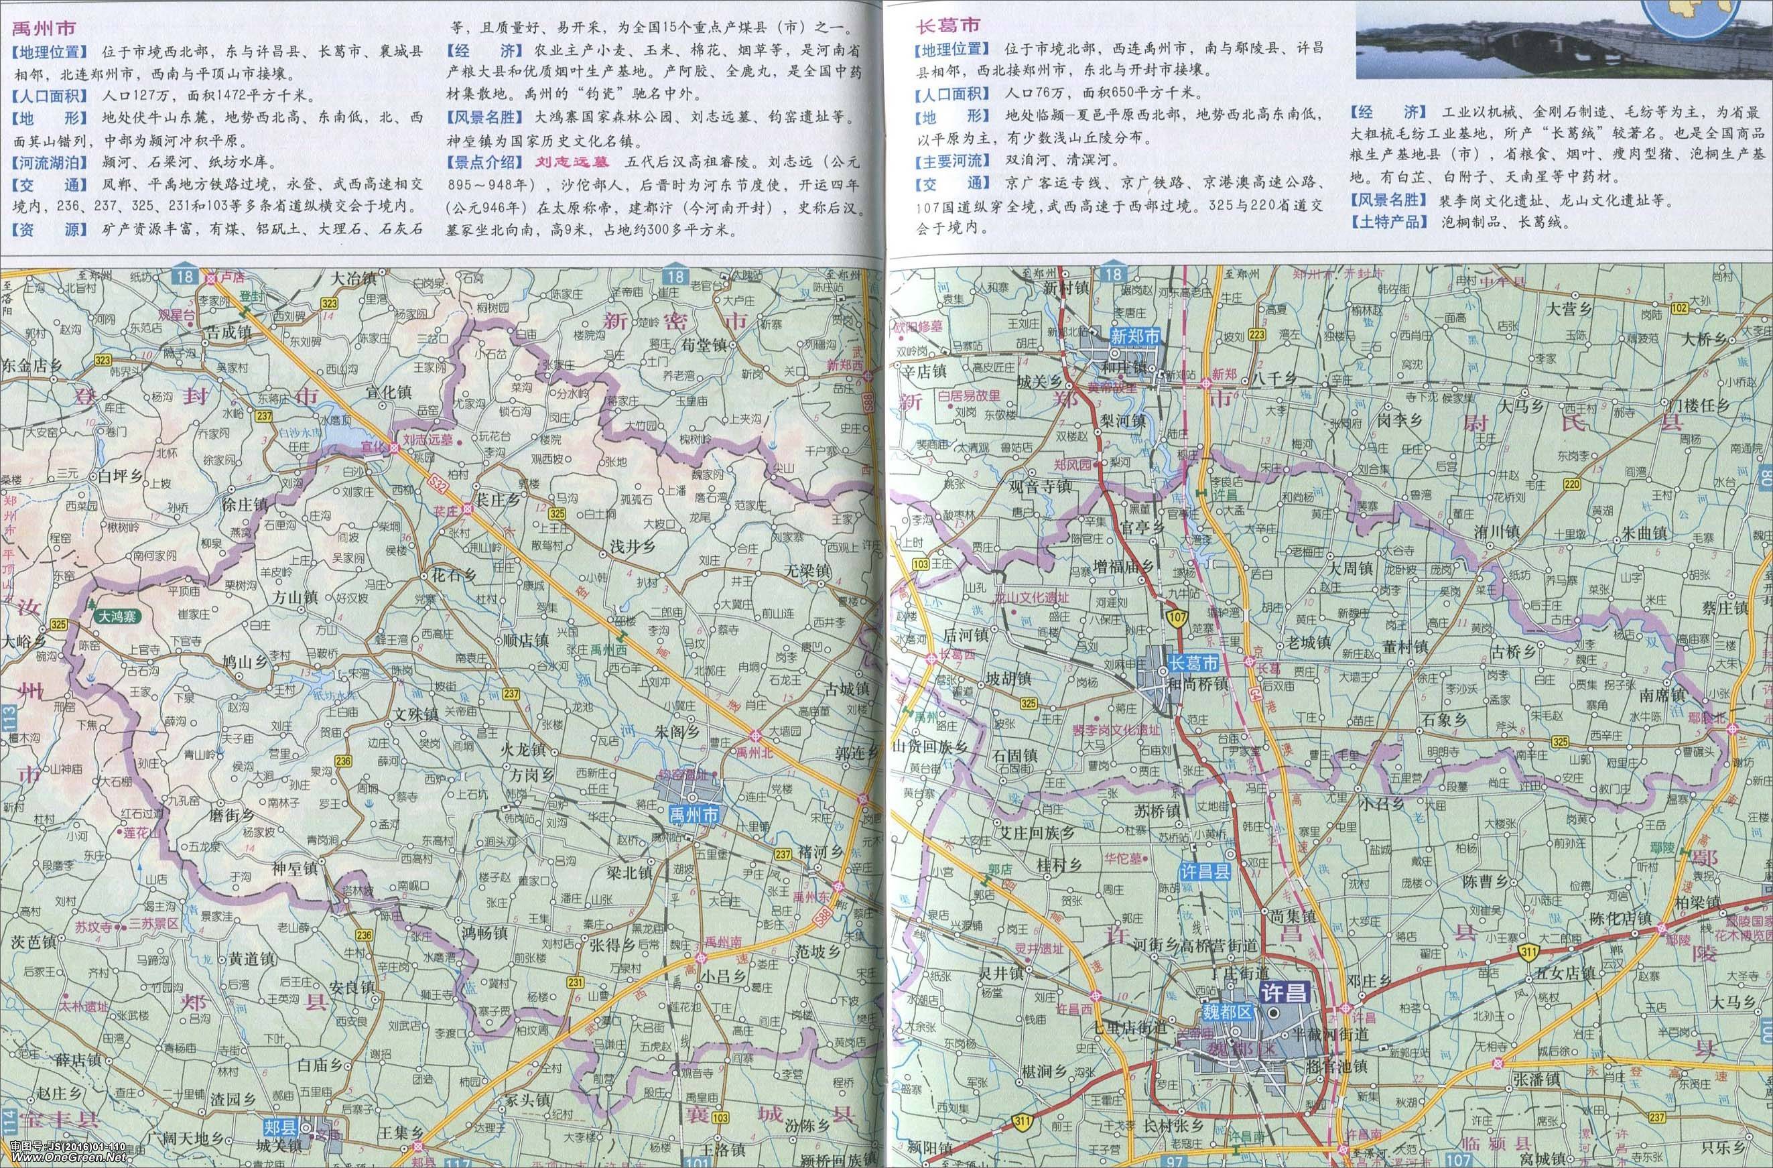Click the red 长葛市 section heading
The height and width of the screenshot is (1168, 1773).
click(x=947, y=26)
